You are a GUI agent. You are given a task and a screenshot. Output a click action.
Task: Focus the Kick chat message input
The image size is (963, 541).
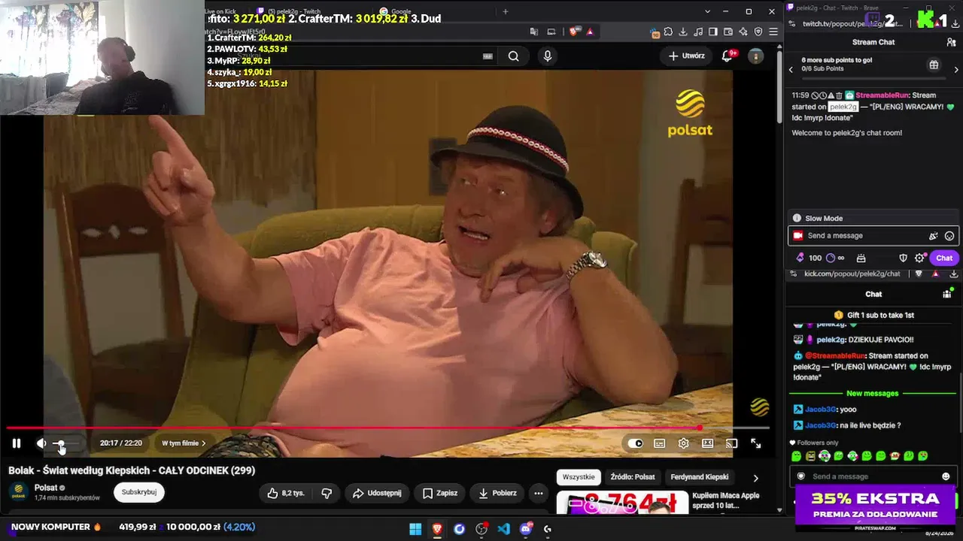[x=873, y=476]
